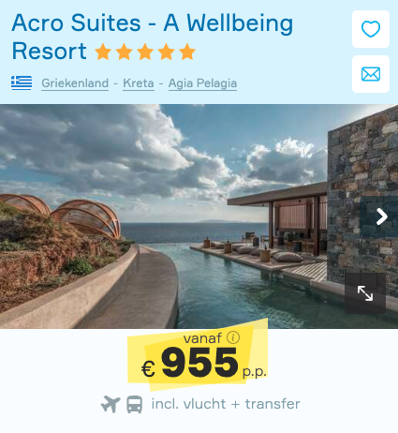
Task: Click the five-star rating stars
Action: click(x=145, y=52)
